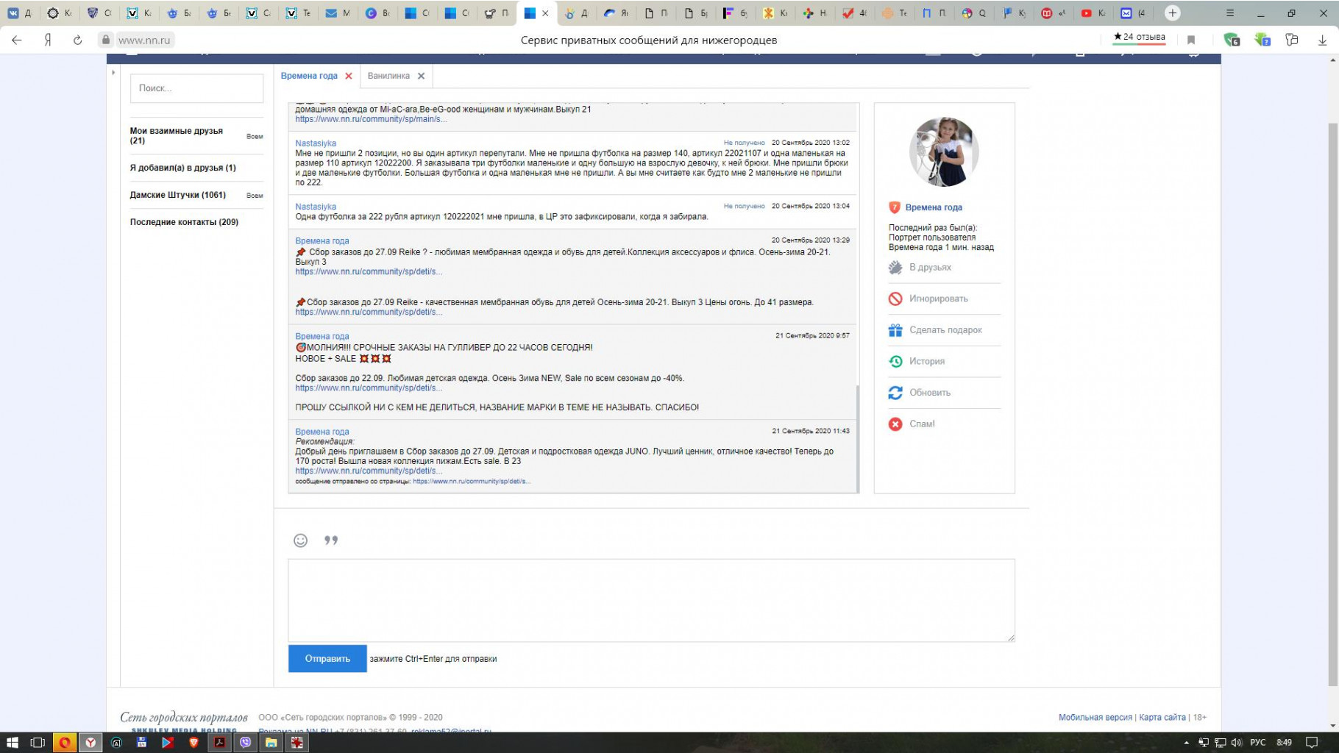The image size is (1339, 753).
Task: Click the blue Refresh arrows icon
Action: point(895,393)
